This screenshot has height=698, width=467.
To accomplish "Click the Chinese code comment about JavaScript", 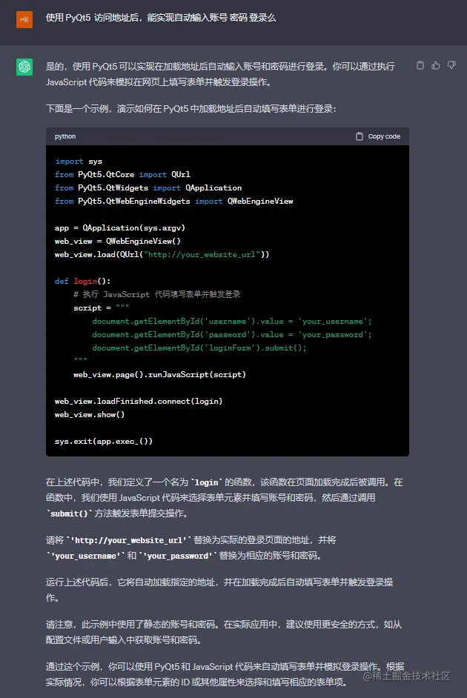I will 156,294.
